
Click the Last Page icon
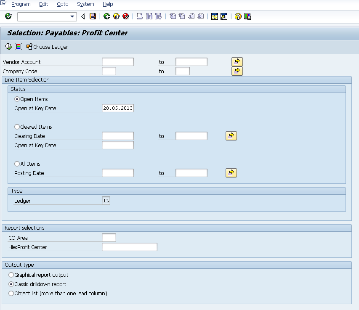201,16
